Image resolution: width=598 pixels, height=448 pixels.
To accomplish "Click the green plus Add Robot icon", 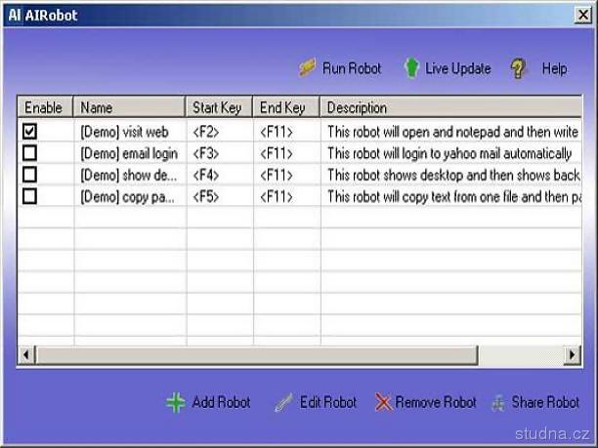I will pyautogui.click(x=176, y=403).
